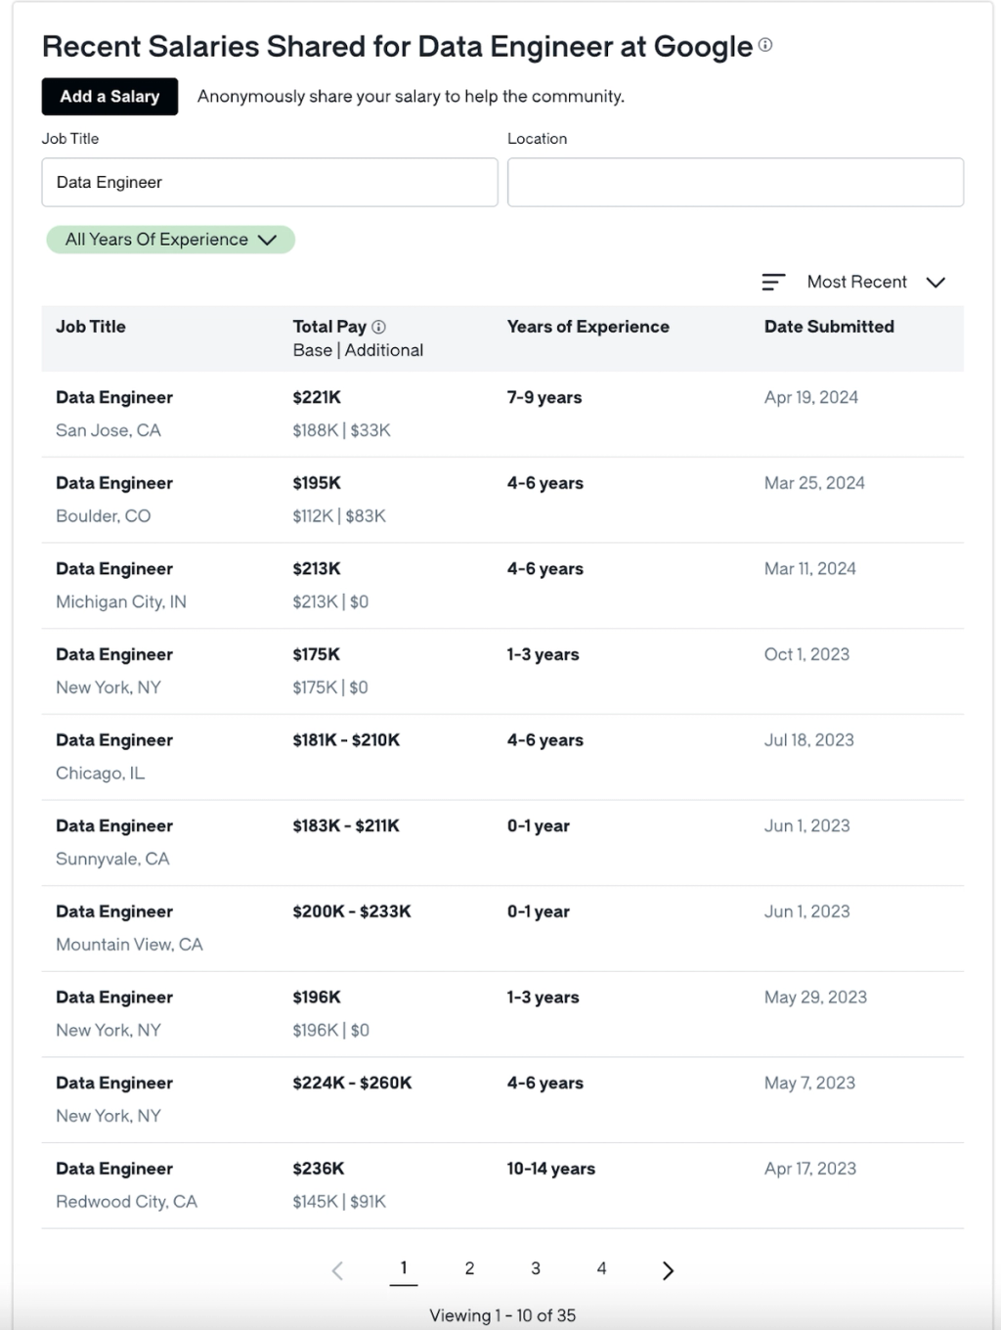Click the previous page left arrow
The width and height of the screenshot is (1001, 1330).
click(337, 1270)
